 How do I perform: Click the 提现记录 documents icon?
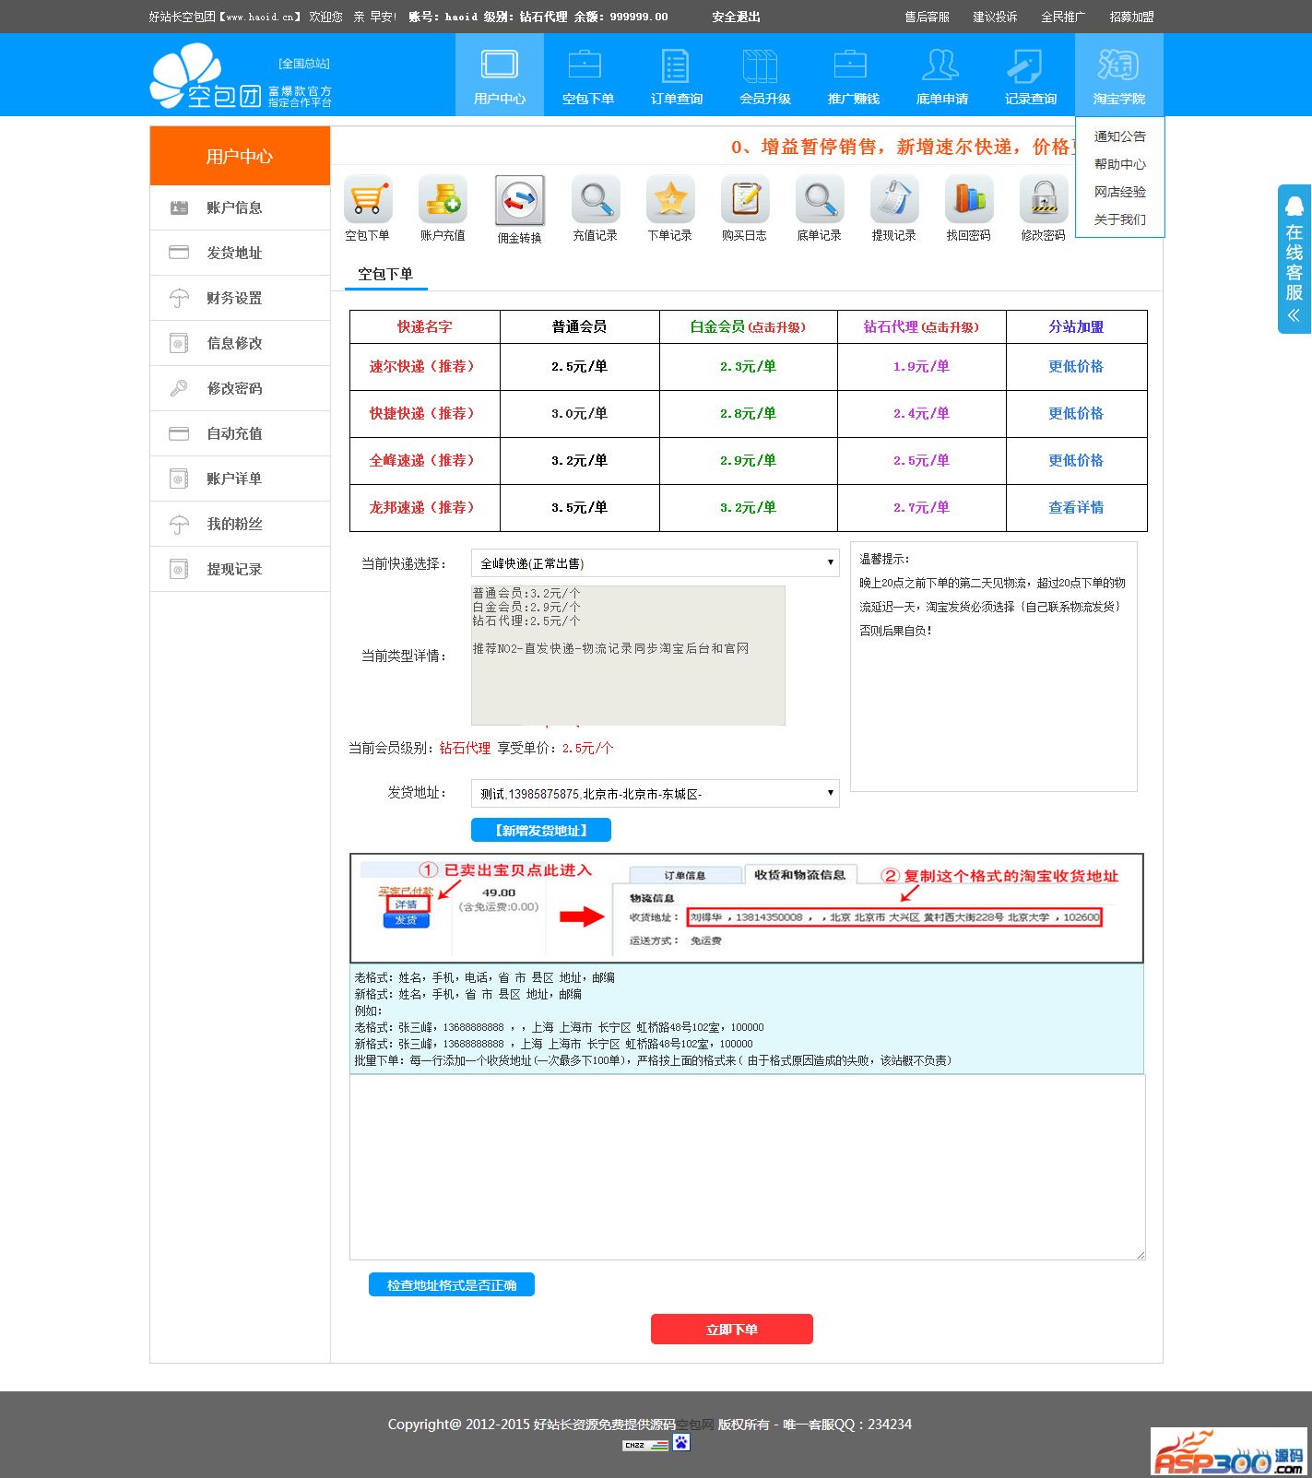[x=893, y=199]
